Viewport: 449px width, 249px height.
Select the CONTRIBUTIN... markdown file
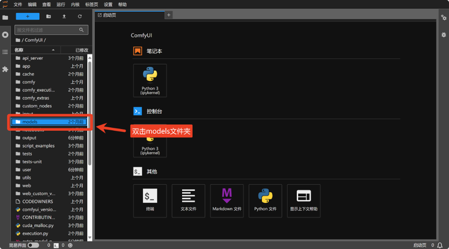pos(49,217)
